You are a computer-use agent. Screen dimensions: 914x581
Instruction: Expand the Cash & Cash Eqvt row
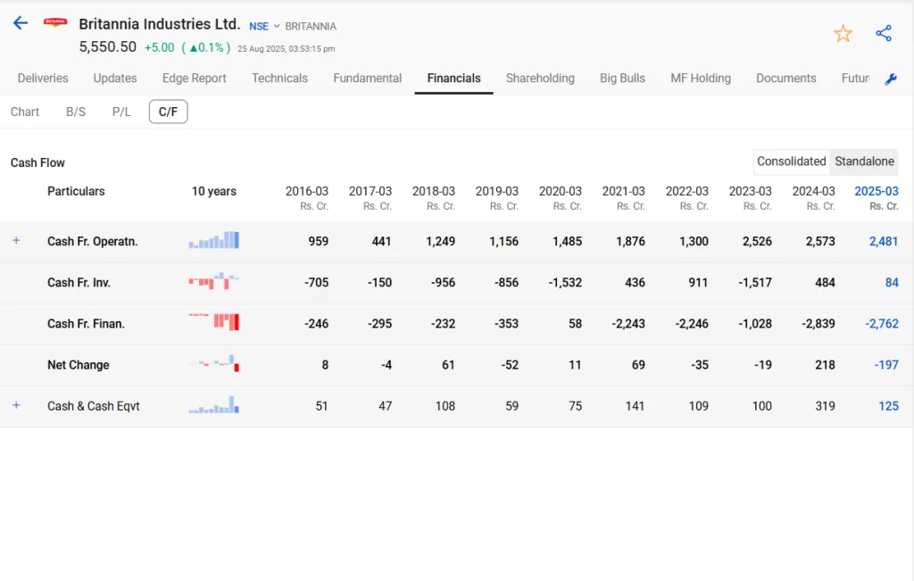coord(16,405)
